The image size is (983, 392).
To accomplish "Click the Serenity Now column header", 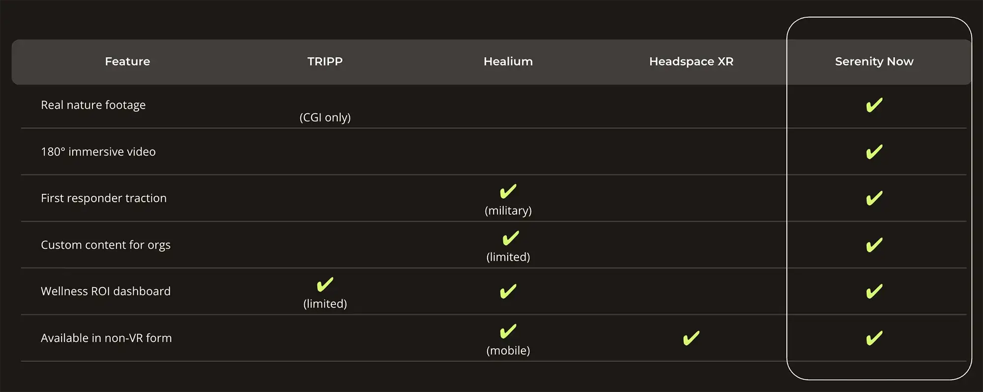I will coord(874,61).
